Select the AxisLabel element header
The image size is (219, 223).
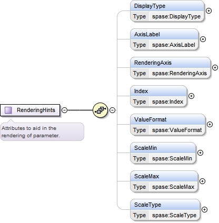[x=164, y=34]
